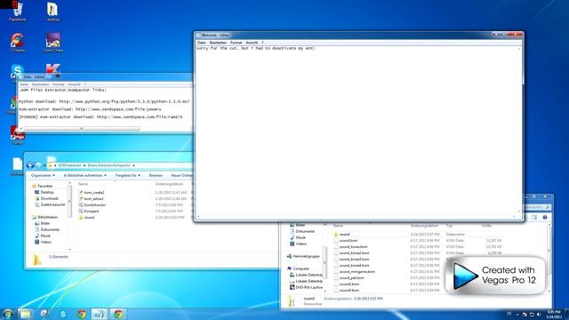Select Downloads under Favoriten
The width and height of the screenshot is (569, 320).
47,198
